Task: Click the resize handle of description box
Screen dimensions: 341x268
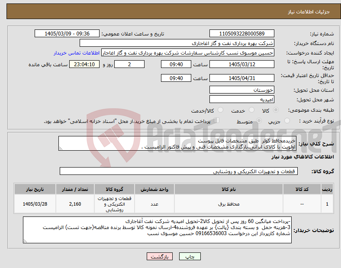Action: pos(61,149)
